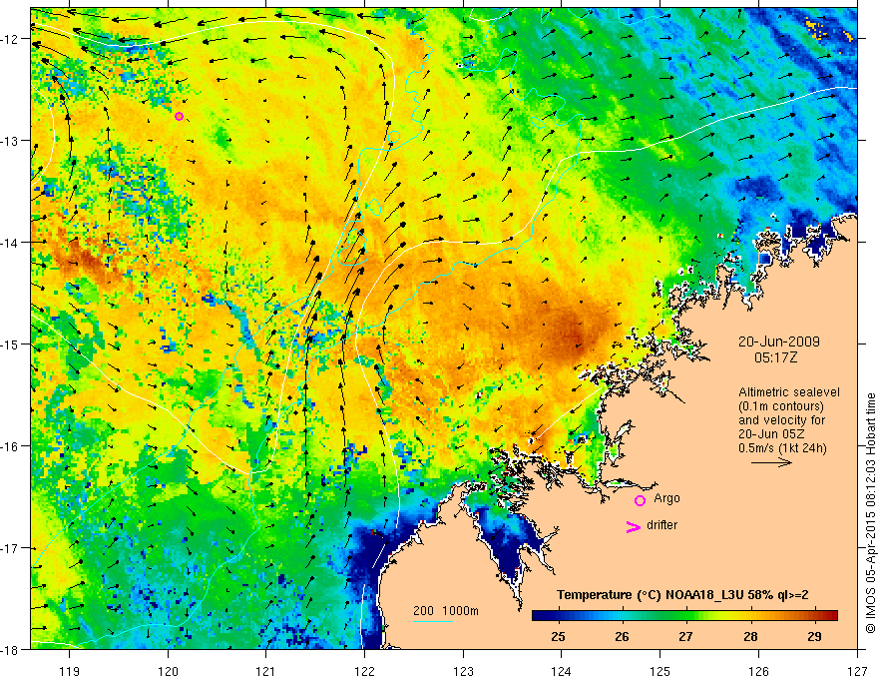Click the '-18' latitude axis label
This screenshot has width=878, height=679.
(10, 650)
